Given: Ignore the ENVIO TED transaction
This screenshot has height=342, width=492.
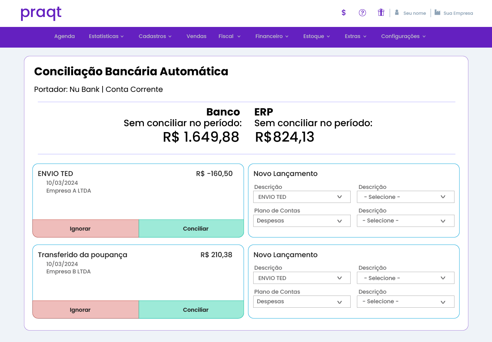Looking at the screenshot, I should click(x=86, y=229).
